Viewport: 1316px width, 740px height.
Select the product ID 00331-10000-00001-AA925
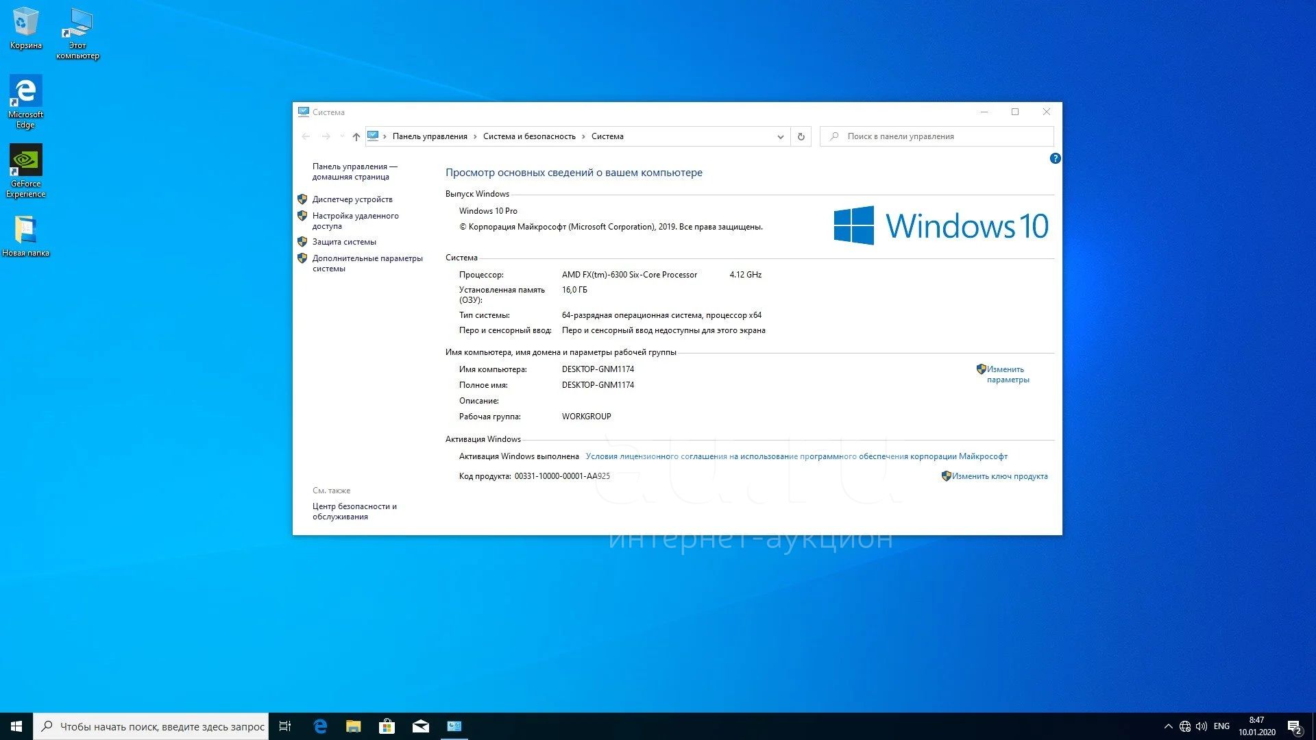(562, 476)
